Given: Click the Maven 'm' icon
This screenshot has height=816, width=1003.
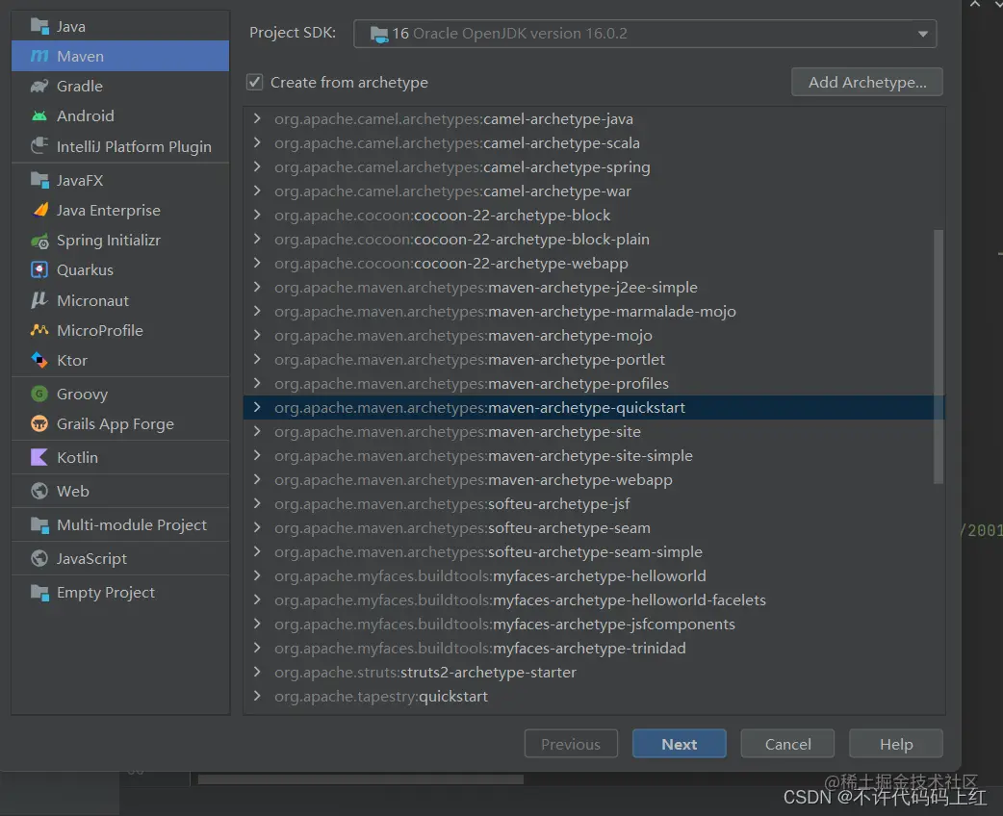Looking at the screenshot, I should (39, 56).
